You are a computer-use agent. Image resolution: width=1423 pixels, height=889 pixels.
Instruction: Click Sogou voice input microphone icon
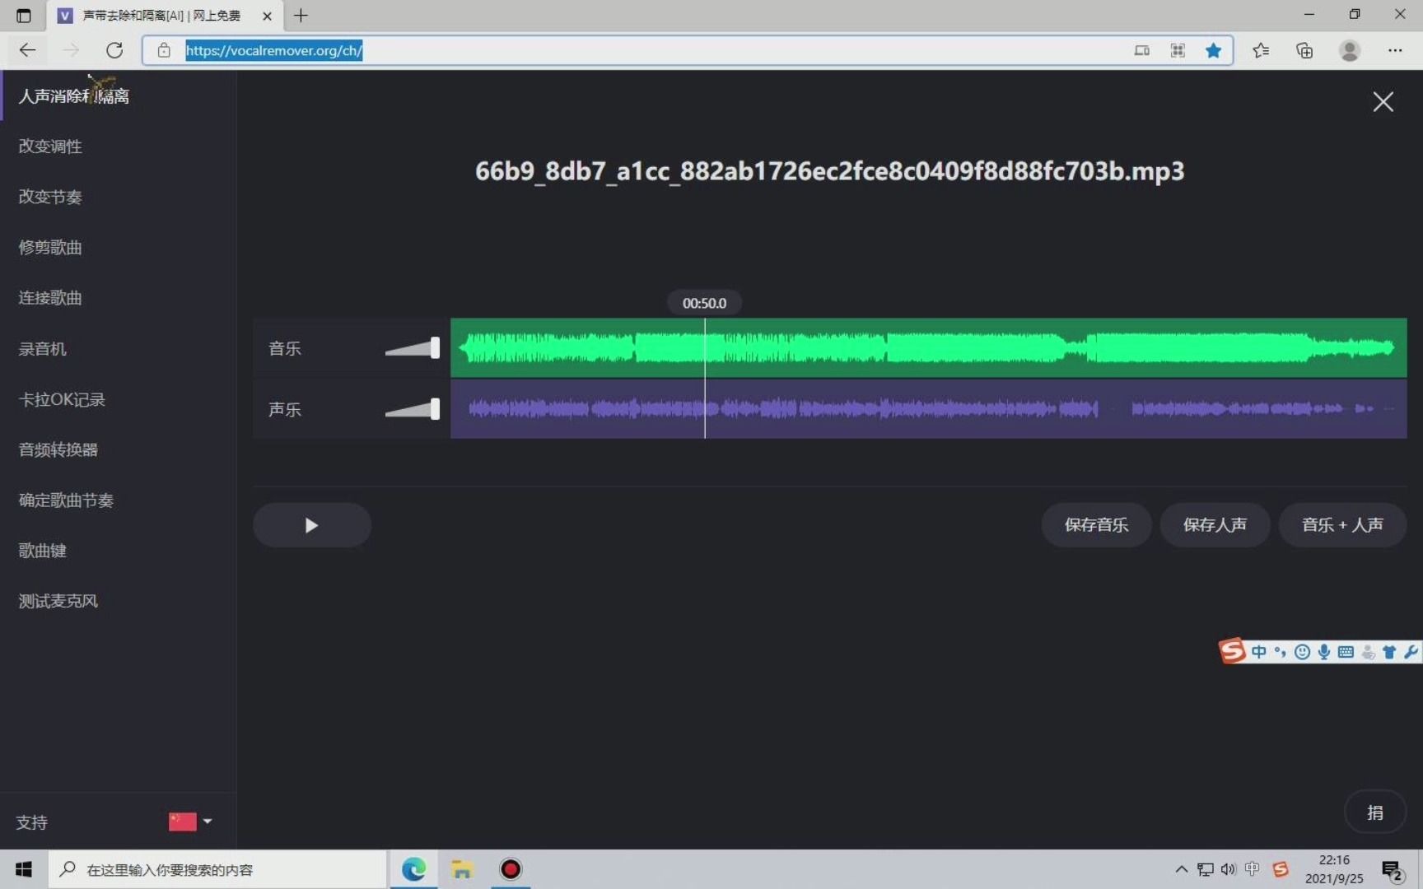coord(1323,652)
